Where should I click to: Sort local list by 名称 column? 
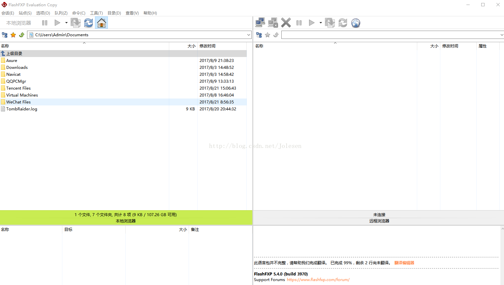point(84,46)
